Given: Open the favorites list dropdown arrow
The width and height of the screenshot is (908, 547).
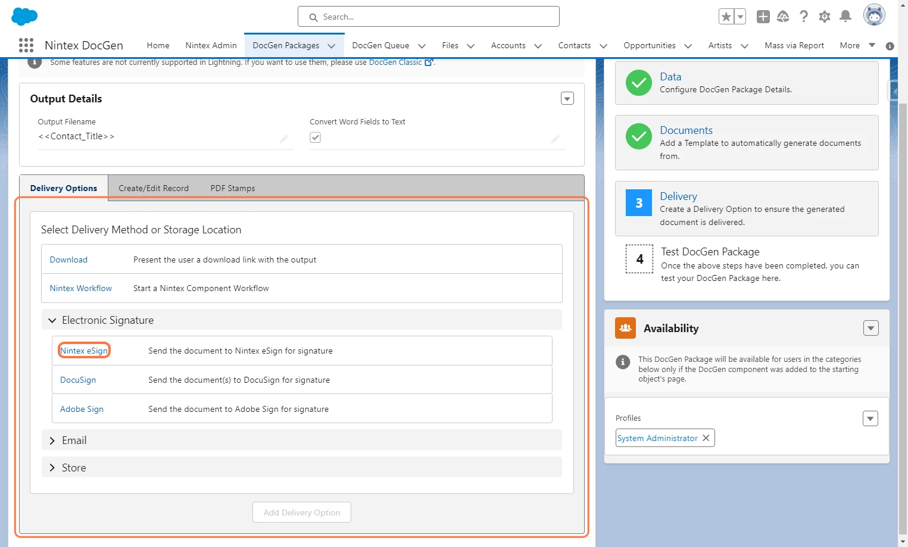Looking at the screenshot, I should (740, 17).
